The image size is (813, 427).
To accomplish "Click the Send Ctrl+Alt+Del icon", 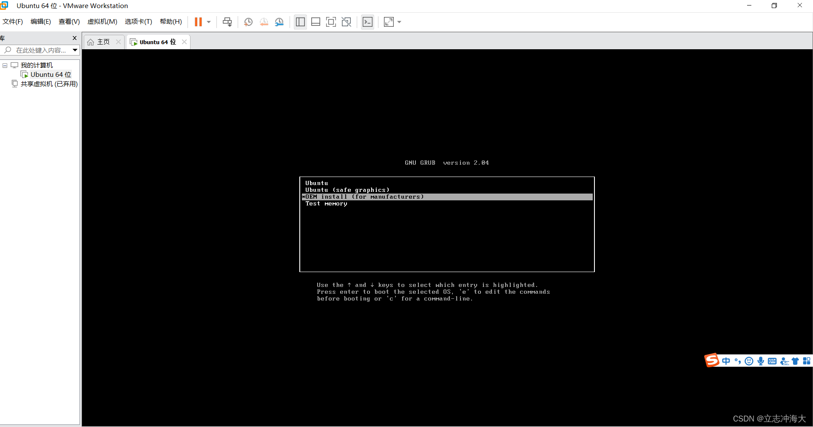I will click(227, 22).
